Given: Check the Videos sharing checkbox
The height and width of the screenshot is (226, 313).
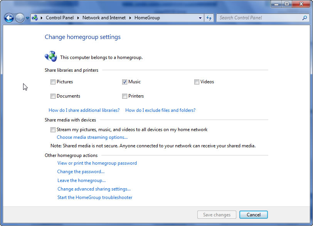Looking at the screenshot, I should click(197, 82).
